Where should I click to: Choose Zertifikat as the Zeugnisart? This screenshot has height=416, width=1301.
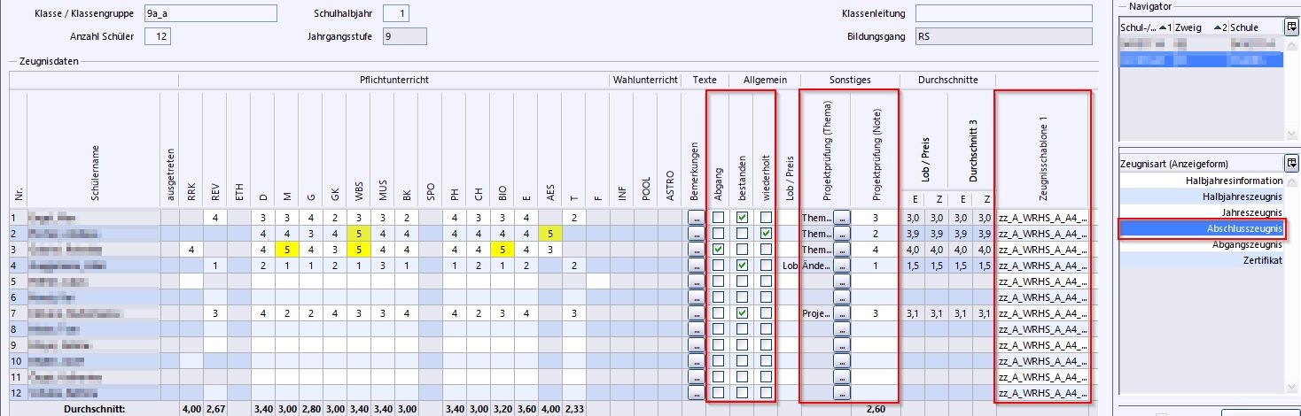click(x=1200, y=261)
